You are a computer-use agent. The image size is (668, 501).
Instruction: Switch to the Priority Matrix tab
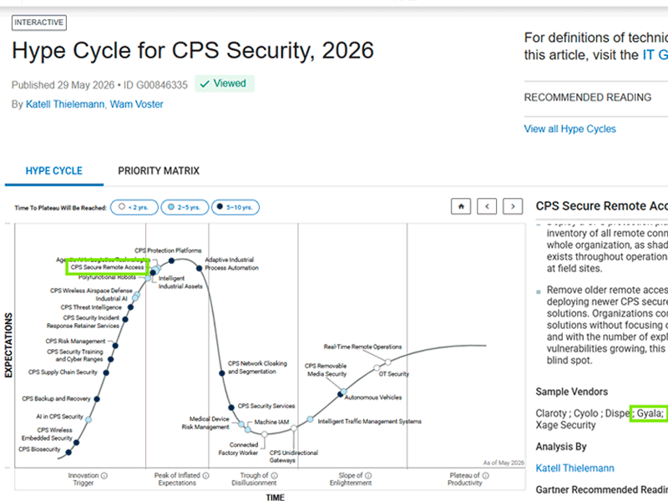pos(159,171)
